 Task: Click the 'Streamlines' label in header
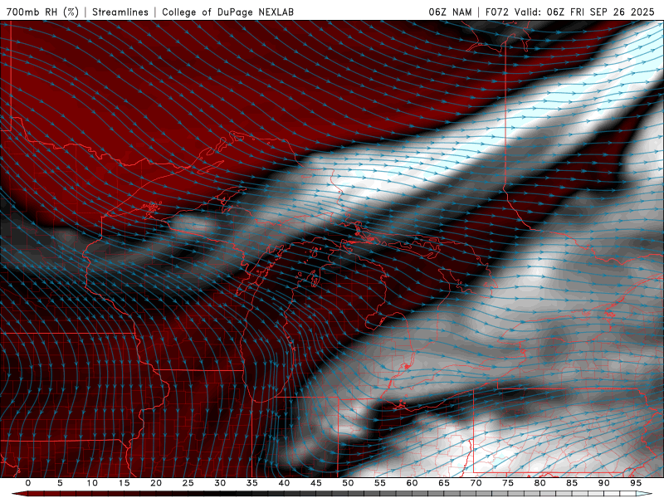(x=120, y=12)
